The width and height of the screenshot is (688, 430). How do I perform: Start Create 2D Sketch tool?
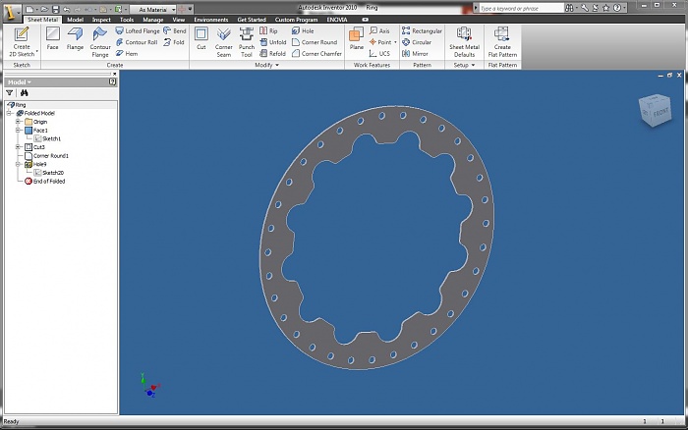tap(22, 42)
